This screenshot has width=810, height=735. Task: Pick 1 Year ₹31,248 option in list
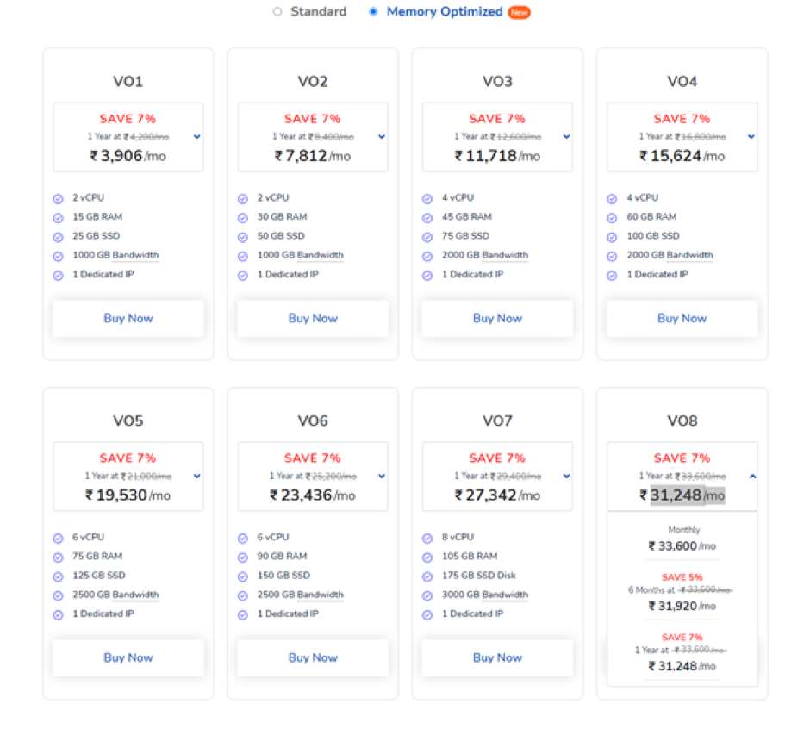(x=682, y=657)
